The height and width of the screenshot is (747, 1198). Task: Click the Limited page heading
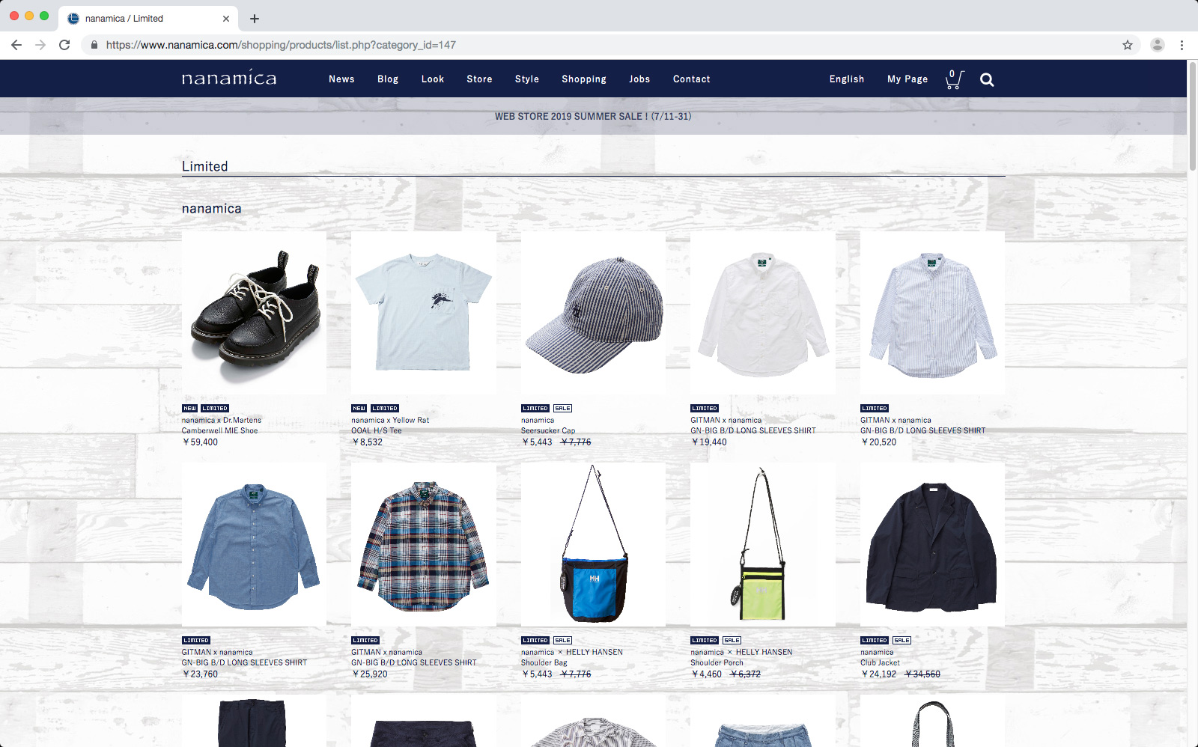[205, 166]
